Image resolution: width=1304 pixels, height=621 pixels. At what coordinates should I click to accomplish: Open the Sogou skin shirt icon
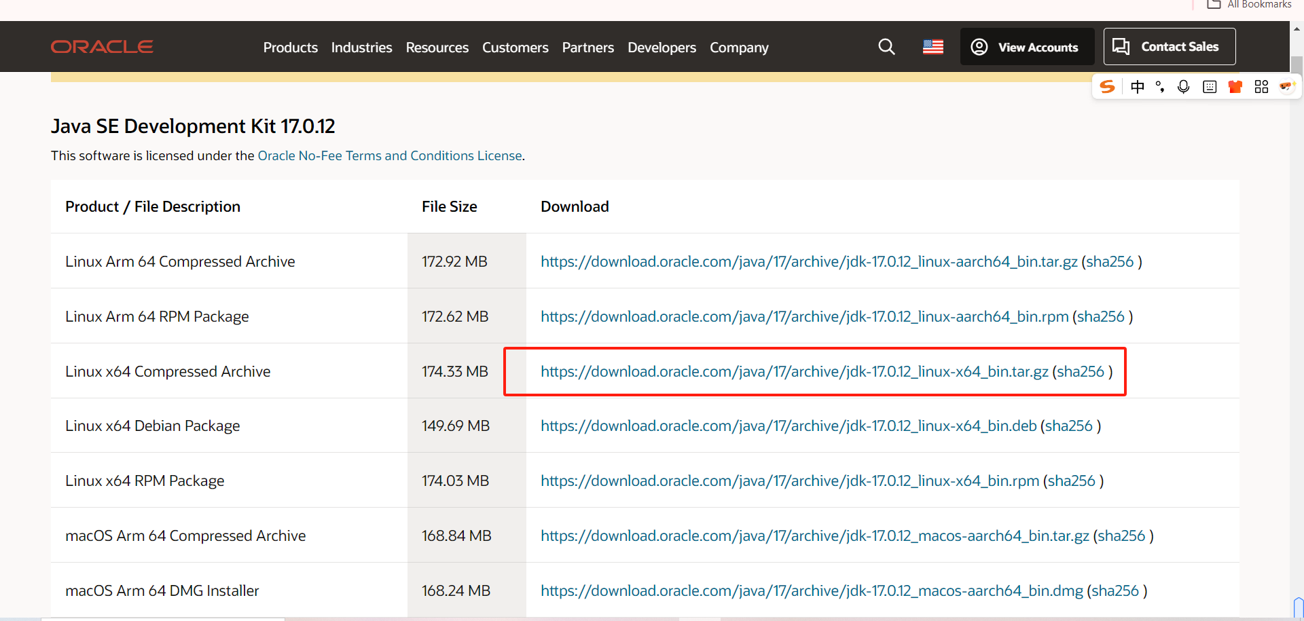tap(1235, 86)
